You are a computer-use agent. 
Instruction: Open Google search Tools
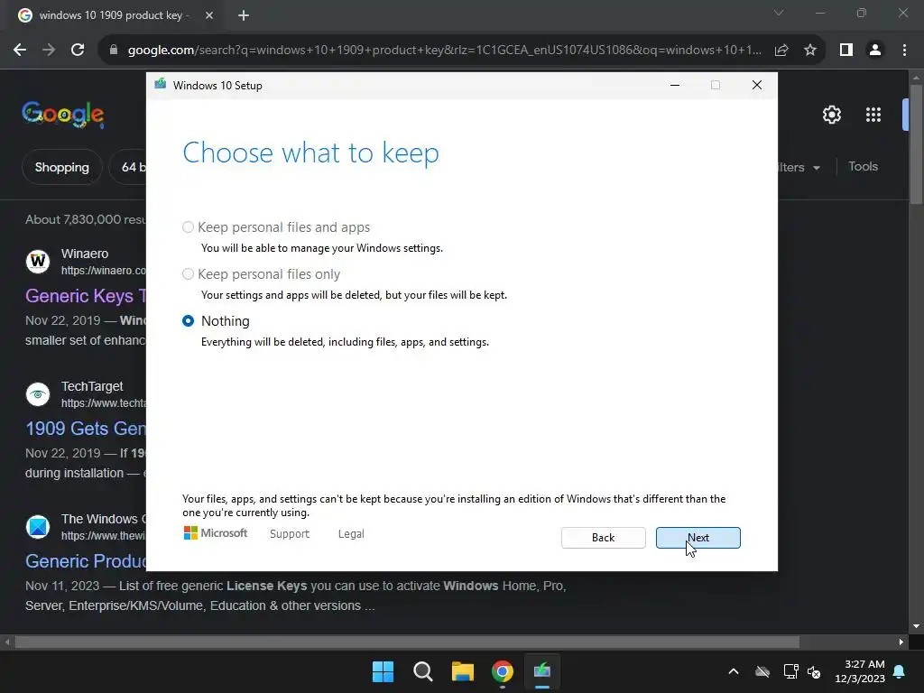[863, 167]
